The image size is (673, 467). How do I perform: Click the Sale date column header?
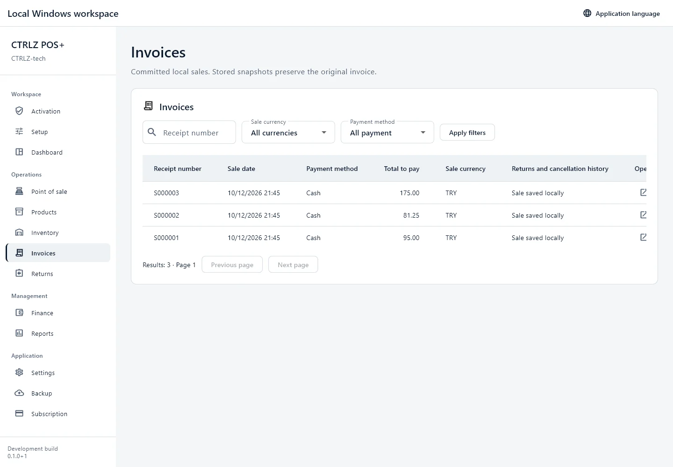(x=241, y=169)
